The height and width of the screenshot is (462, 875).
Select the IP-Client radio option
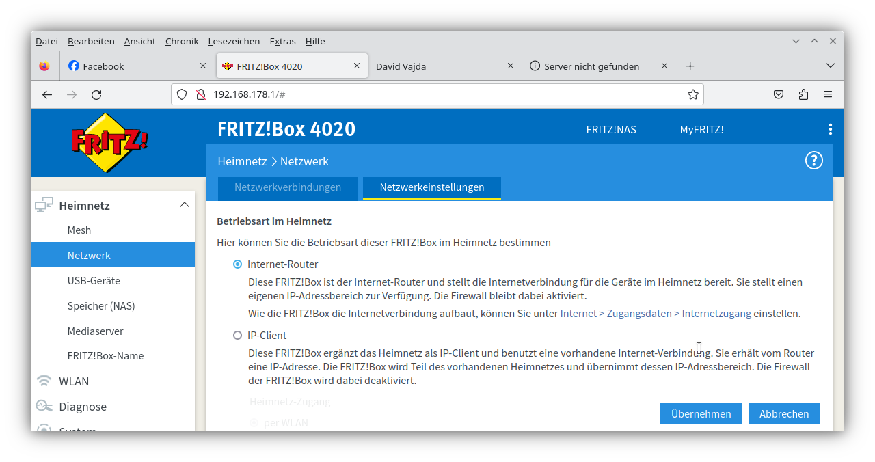click(x=238, y=336)
